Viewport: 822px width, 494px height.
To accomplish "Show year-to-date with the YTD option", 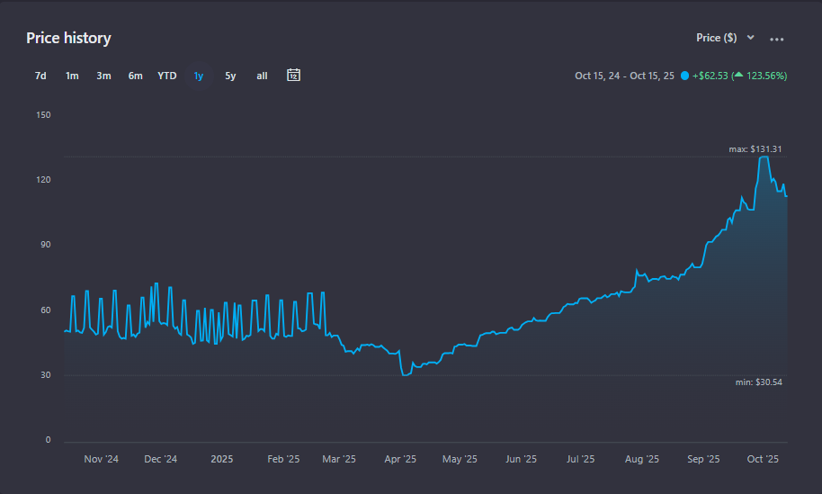I will coord(167,76).
